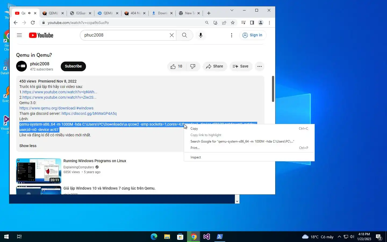Go back with Chrome's back arrow
Image resolution: width=387 pixels, height=242 pixels.
[16, 23]
